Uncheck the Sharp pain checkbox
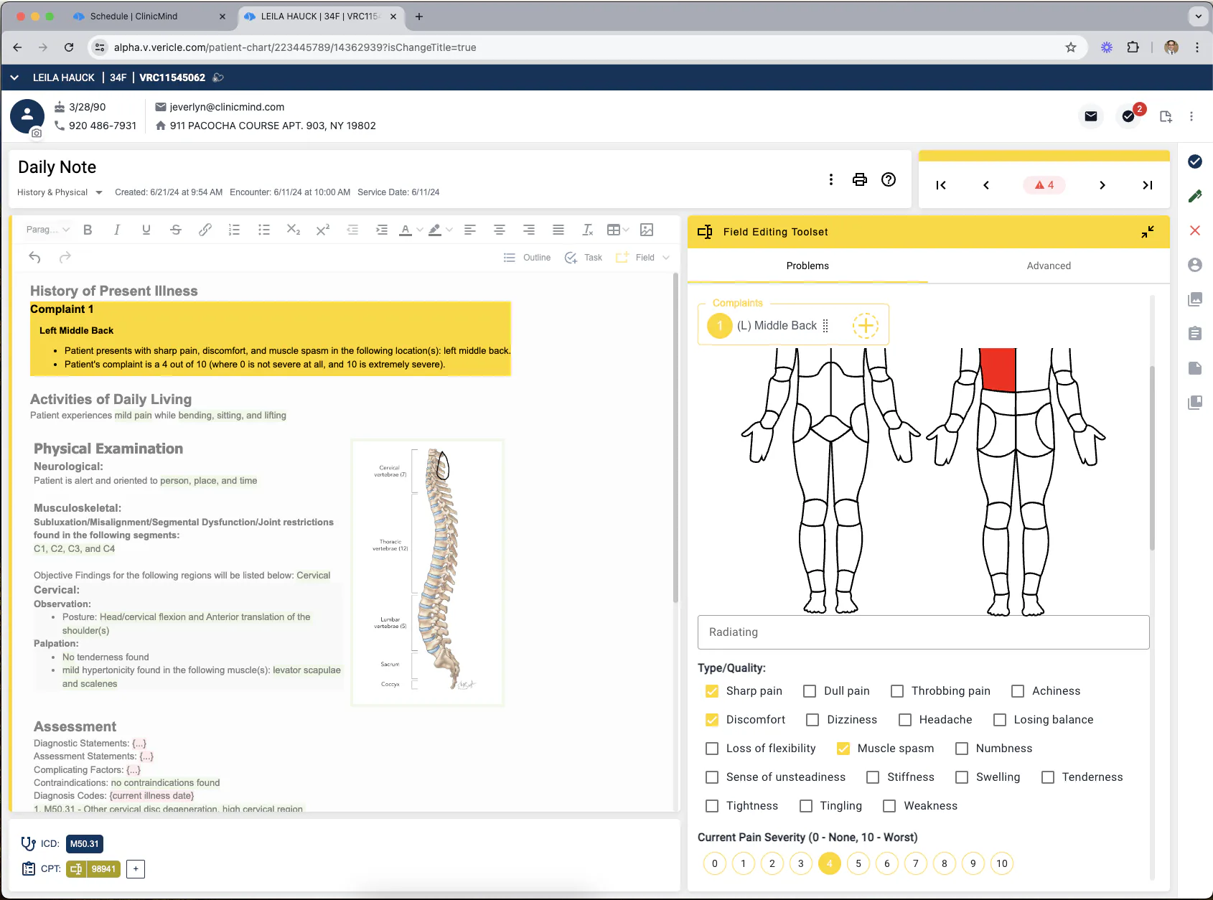1213x900 pixels. pos(712,691)
